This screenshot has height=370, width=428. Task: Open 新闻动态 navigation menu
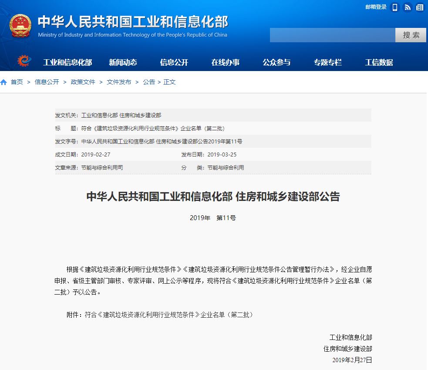tap(123, 62)
